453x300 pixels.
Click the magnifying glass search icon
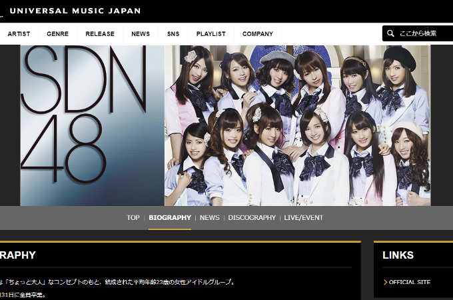point(390,33)
